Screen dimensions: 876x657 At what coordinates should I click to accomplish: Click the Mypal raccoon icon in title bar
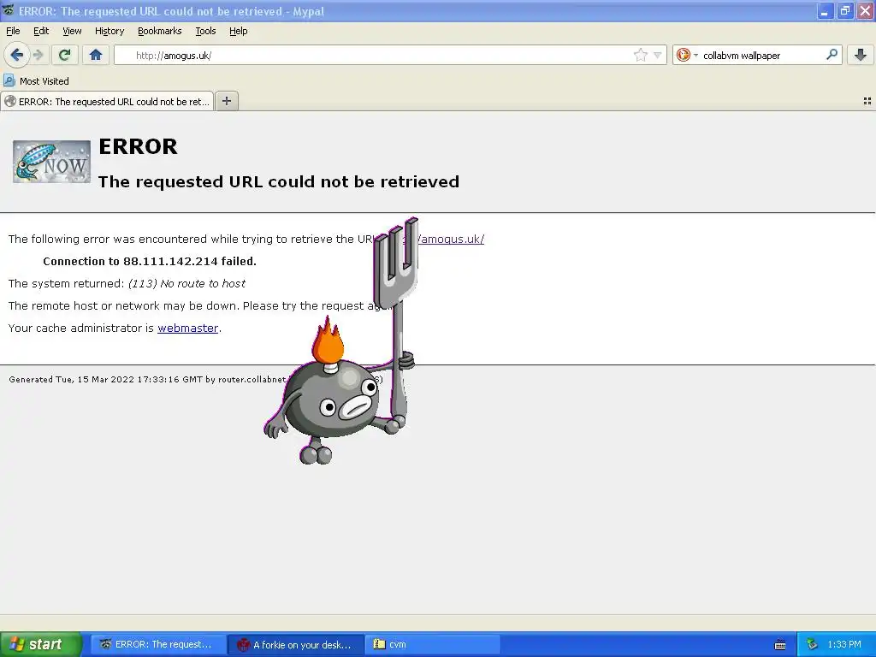coord(8,10)
